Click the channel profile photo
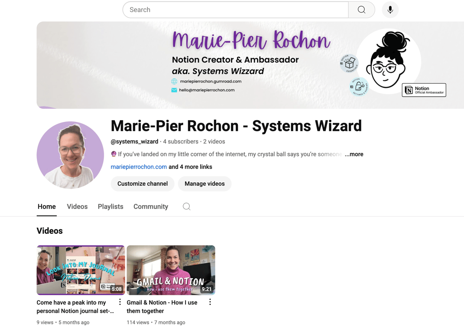This screenshot has width=464, height=333. pyautogui.click(x=71, y=155)
